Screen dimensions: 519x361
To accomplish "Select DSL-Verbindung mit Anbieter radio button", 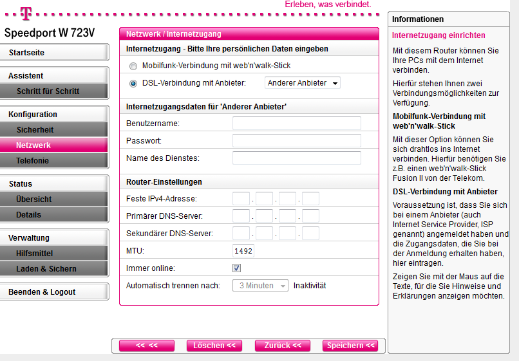I will (133, 84).
